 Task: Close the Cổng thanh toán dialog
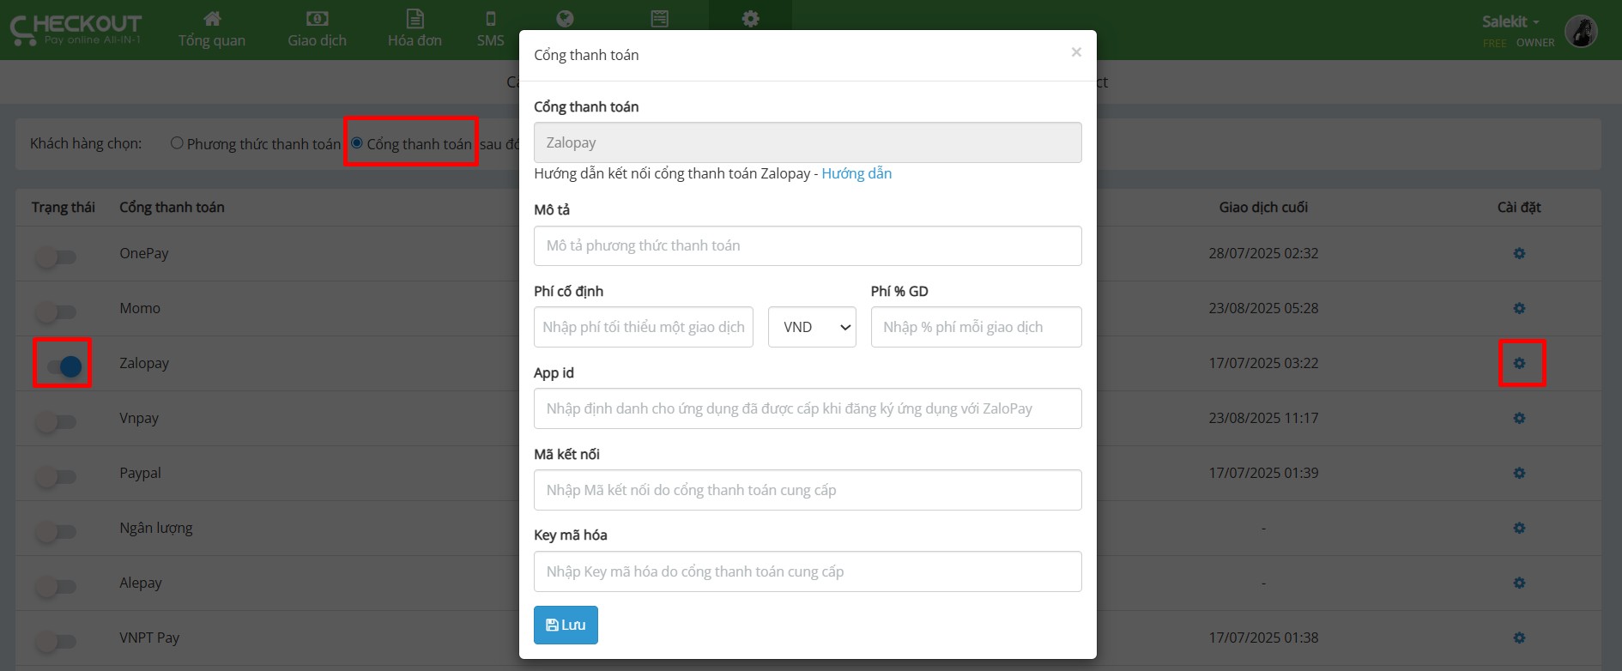click(x=1076, y=52)
